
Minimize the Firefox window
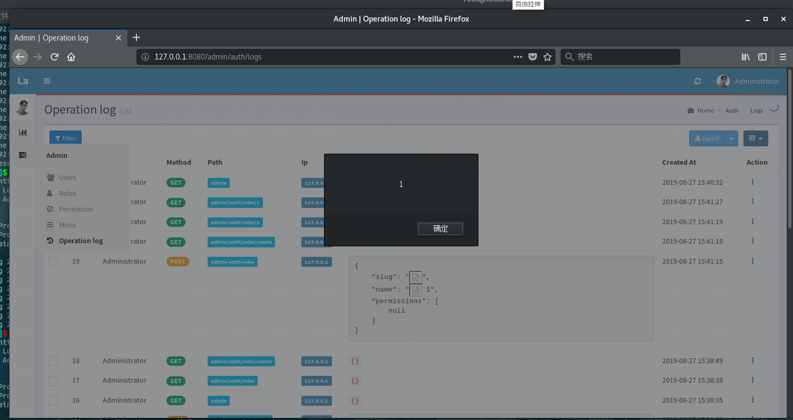point(748,19)
